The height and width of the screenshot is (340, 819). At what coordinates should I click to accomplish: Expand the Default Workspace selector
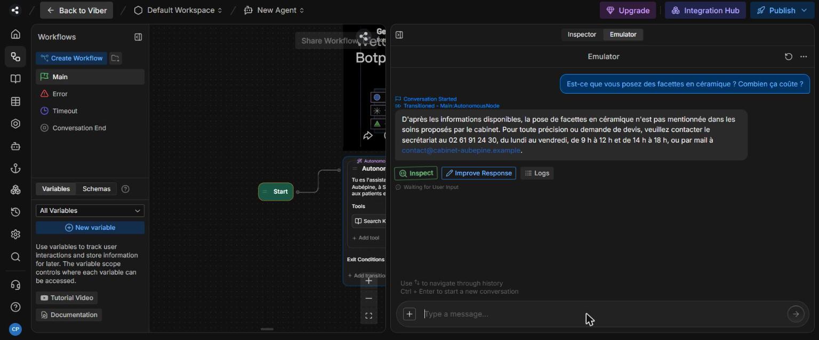click(178, 10)
